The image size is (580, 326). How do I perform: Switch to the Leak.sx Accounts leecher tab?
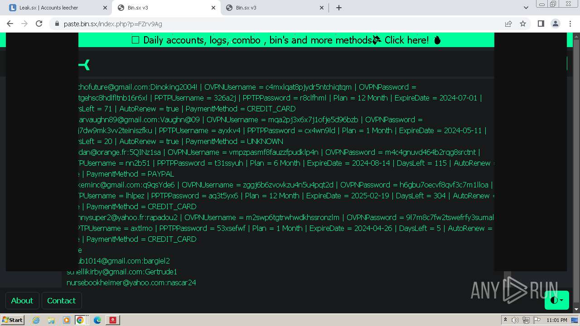pyautogui.click(x=58, y=8)
